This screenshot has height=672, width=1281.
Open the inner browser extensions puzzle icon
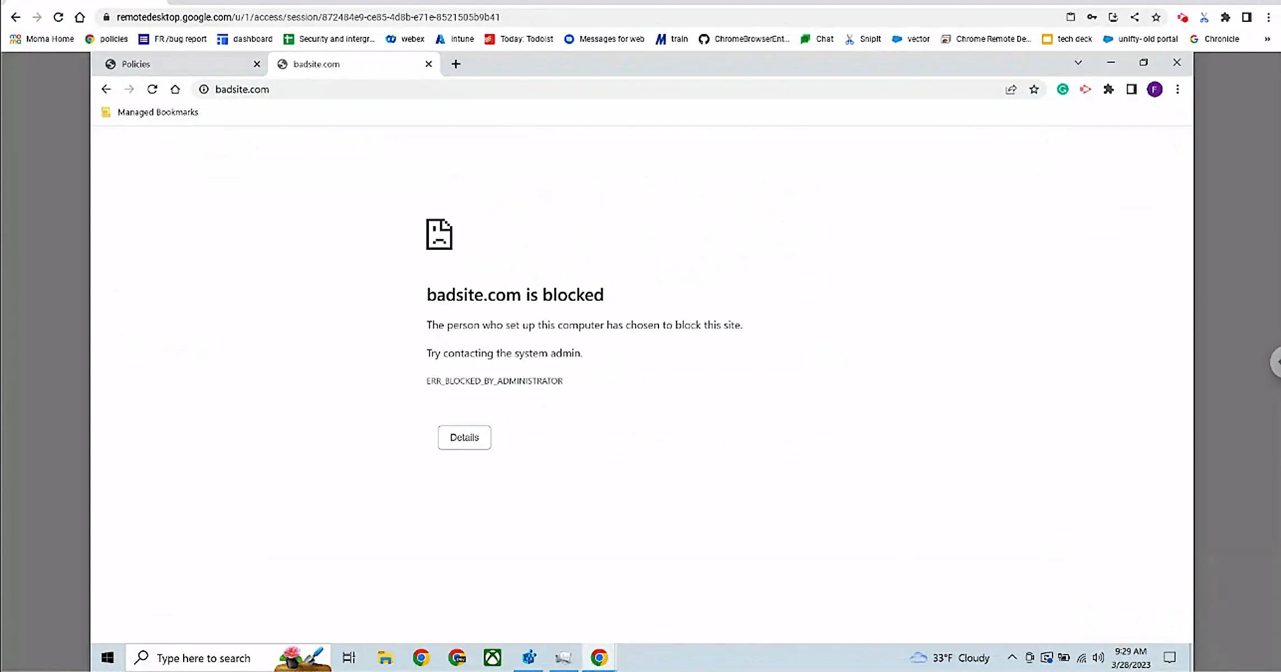pyautogui.click(x=1108, y=90)
